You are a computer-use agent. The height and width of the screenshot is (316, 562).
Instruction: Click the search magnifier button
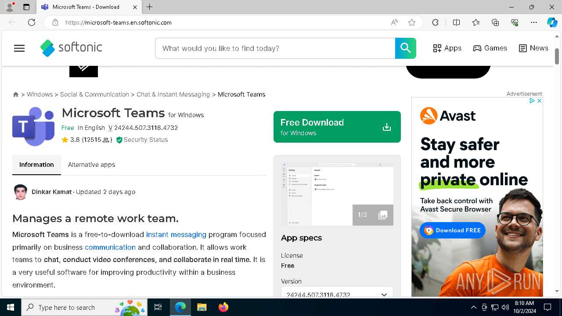pos(405,48)
